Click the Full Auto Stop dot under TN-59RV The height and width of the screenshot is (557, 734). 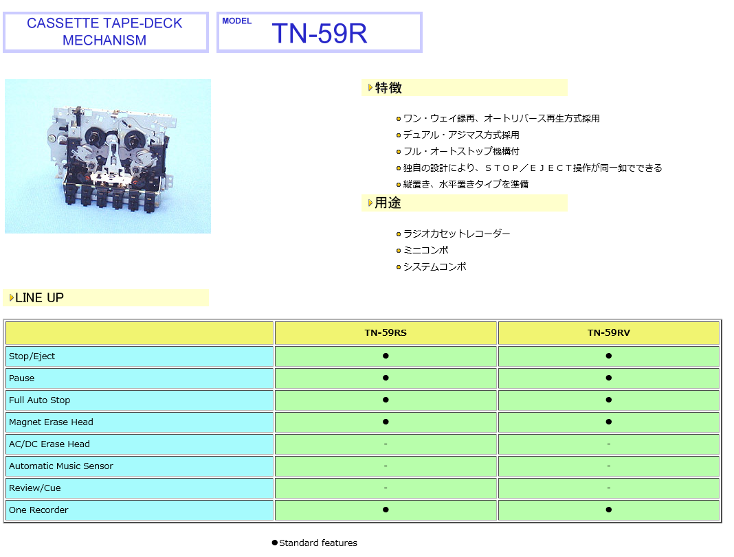(608, 400)
